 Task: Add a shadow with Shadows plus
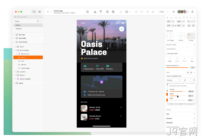click(194, 122)
